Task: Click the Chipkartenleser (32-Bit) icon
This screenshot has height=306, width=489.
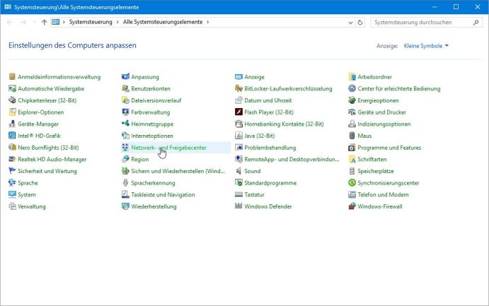Action: [x=12, y=100]
